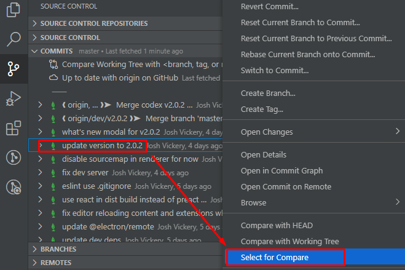Choose Create Branch... menu entry

coord(313,93)
